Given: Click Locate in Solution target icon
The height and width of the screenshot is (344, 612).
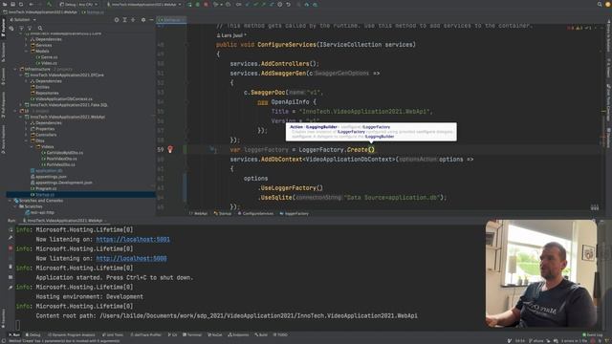Looking at the screenshot, I should coord(117,19).
